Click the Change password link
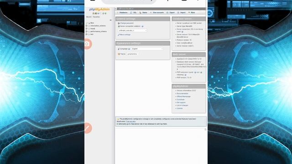Screen dimensions: 292x164 [127, 23]
